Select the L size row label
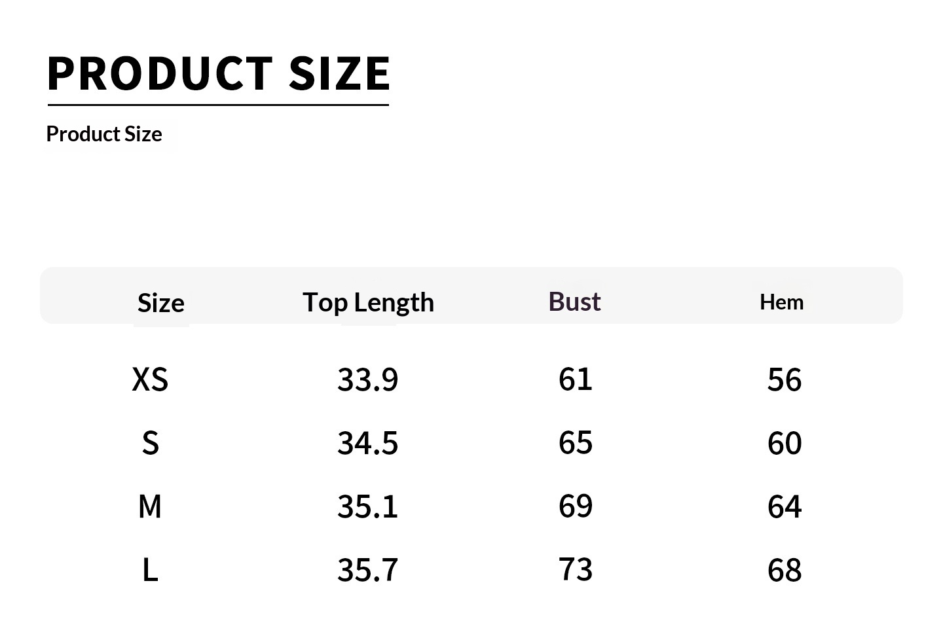The image size is (943, 617). tap(150, 570)
